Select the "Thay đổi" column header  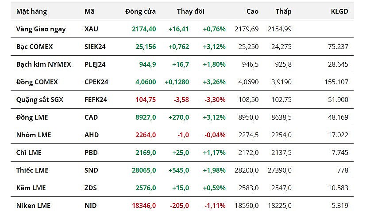click(190, 11)
